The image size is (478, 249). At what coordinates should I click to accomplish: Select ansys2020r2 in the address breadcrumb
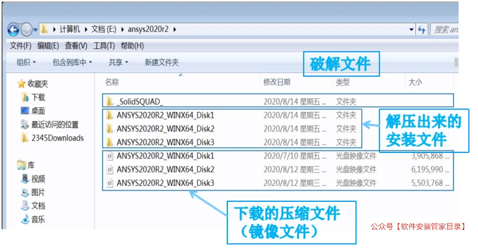[148, 29]
